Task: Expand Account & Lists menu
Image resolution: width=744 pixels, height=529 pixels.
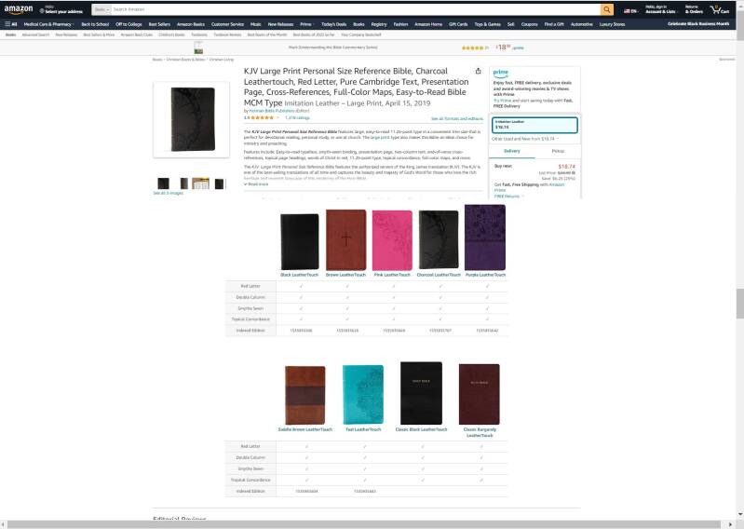Action: (660, 9)
